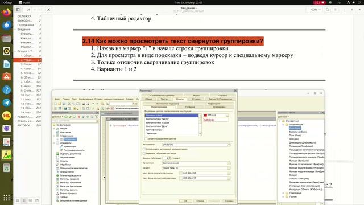Open the Группировка sub-tab
This screenshot has height=205, width=364.
pos(219,107)
